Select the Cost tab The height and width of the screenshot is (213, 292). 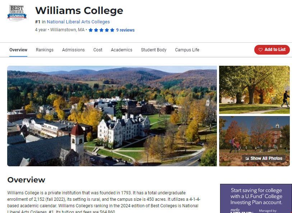point(98,50)
